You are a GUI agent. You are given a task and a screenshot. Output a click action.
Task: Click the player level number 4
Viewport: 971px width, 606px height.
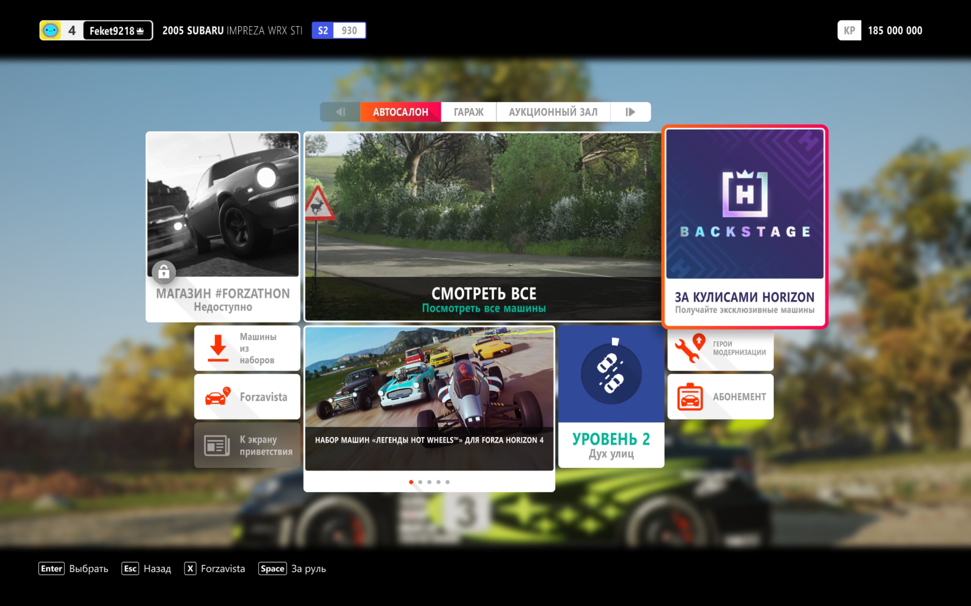[x=72, y=30]
